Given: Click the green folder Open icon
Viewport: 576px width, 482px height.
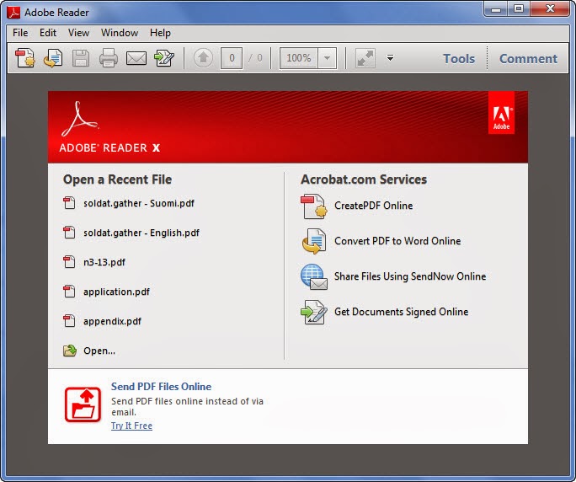Looking at the screenshot, I should (x=69, y=351).
